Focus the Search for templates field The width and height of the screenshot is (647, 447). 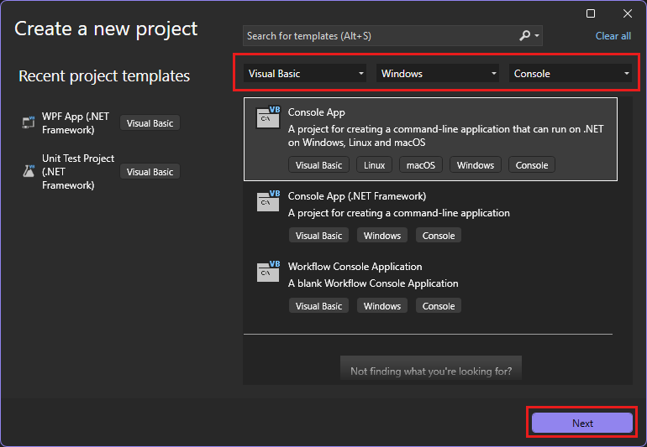click(378, 36)
